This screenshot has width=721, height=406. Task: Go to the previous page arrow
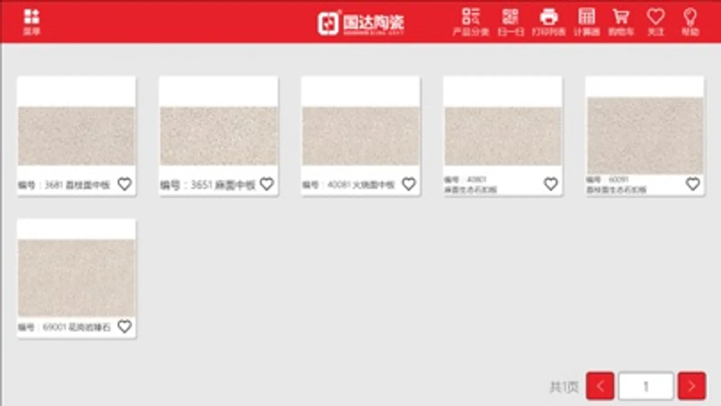(600, 386)
